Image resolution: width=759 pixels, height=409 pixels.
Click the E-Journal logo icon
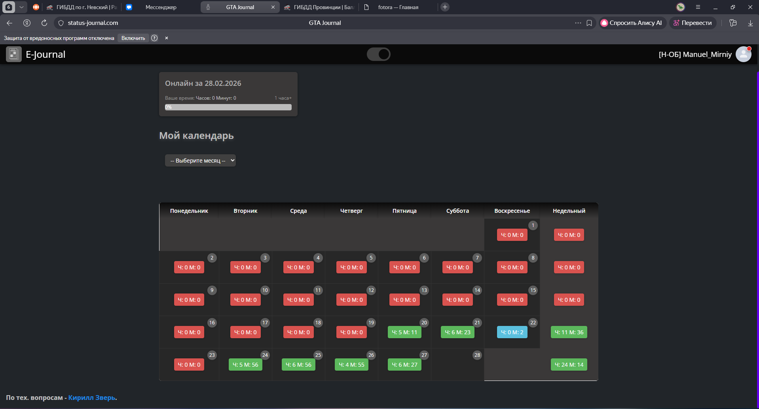[14, 54]
